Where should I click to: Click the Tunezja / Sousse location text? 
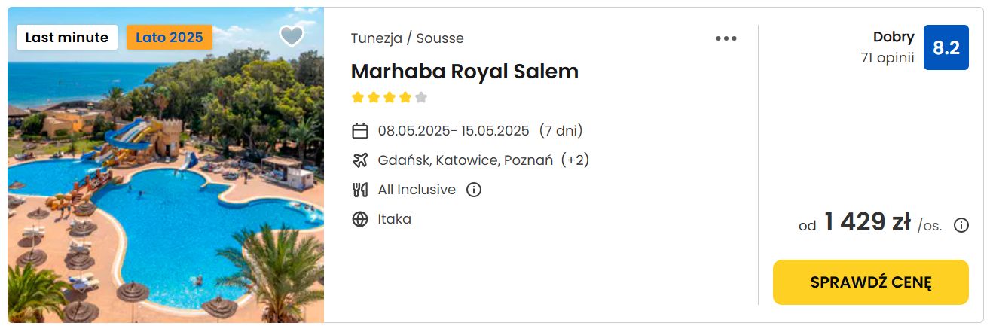[x=408, y=38]
